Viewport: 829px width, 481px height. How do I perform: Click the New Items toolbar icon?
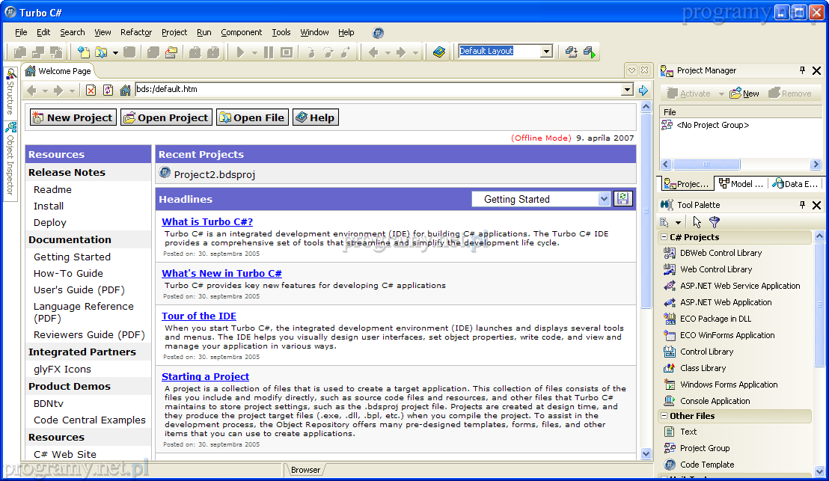[83, 52]
